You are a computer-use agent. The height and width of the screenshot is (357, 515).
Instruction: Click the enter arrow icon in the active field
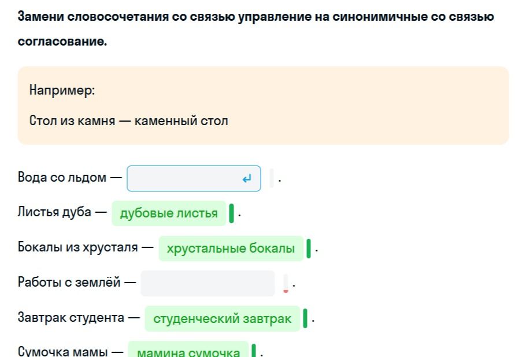pos(247,179)
